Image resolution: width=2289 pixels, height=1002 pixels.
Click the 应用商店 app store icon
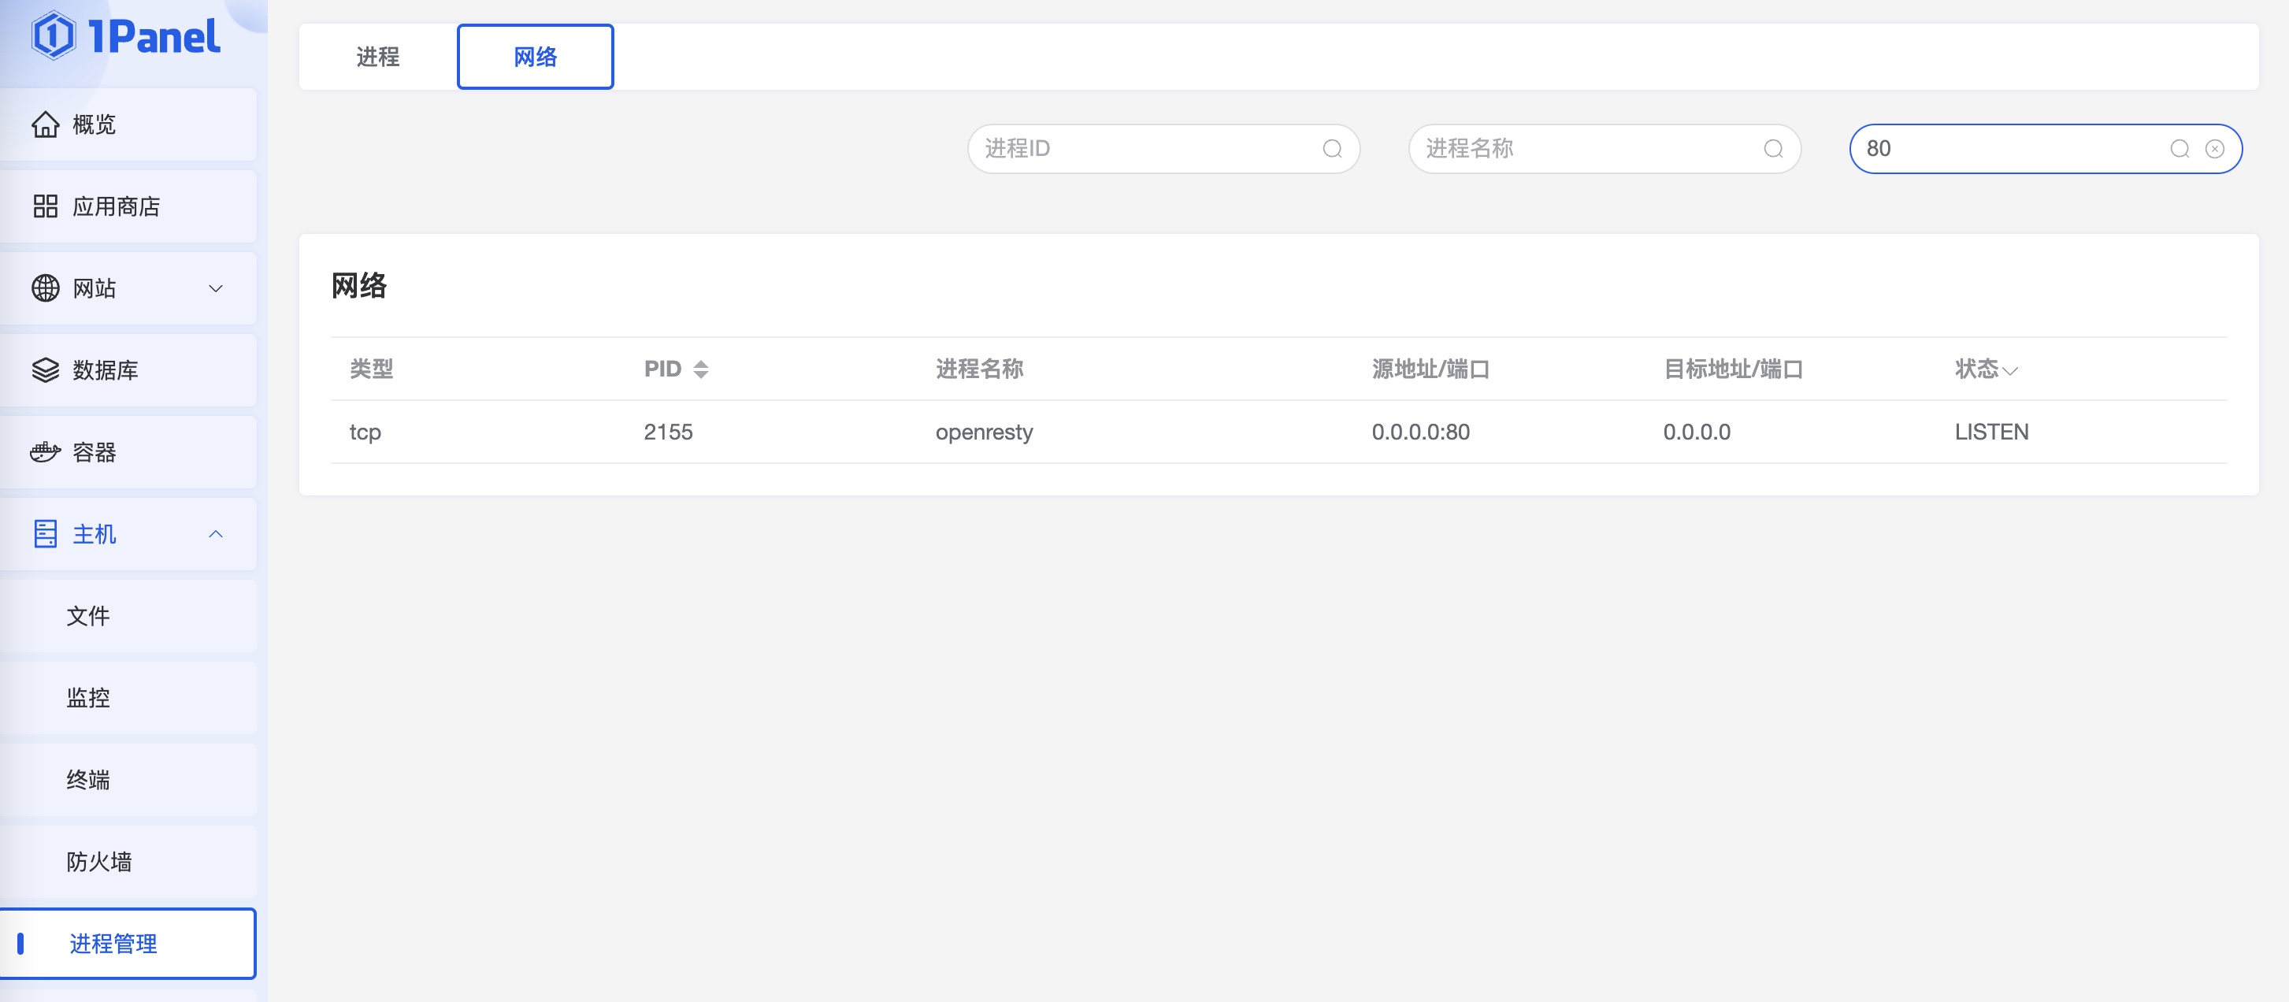(x=46, y=206)
